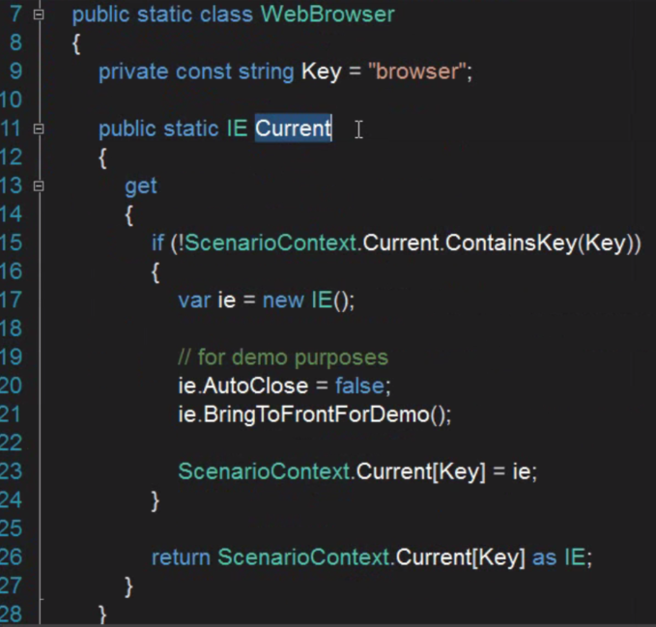Click the highlighted Current property name
656x627 pixels.
[293, 128]
